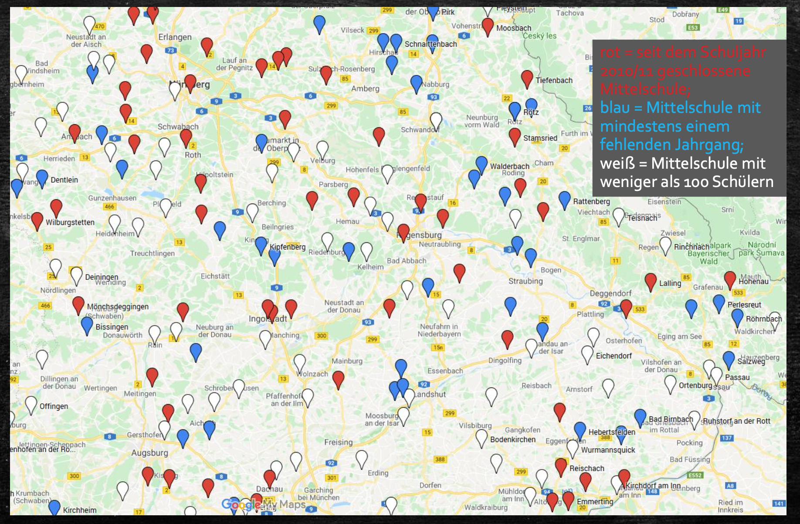Click the Amberg city label

[365, 88]
